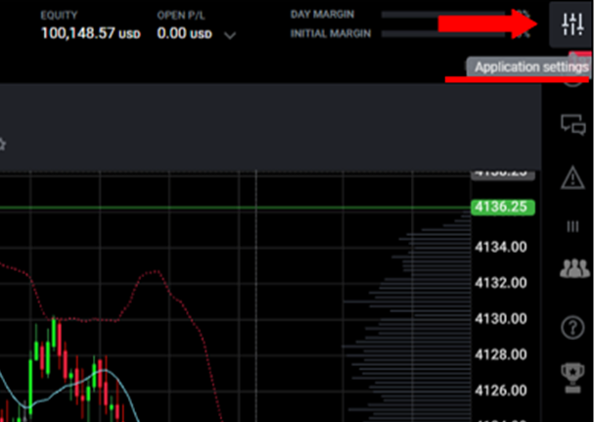Screen dimensions: 595x422
Task: Open Application settings sliders icon
Action: [572, 24]
